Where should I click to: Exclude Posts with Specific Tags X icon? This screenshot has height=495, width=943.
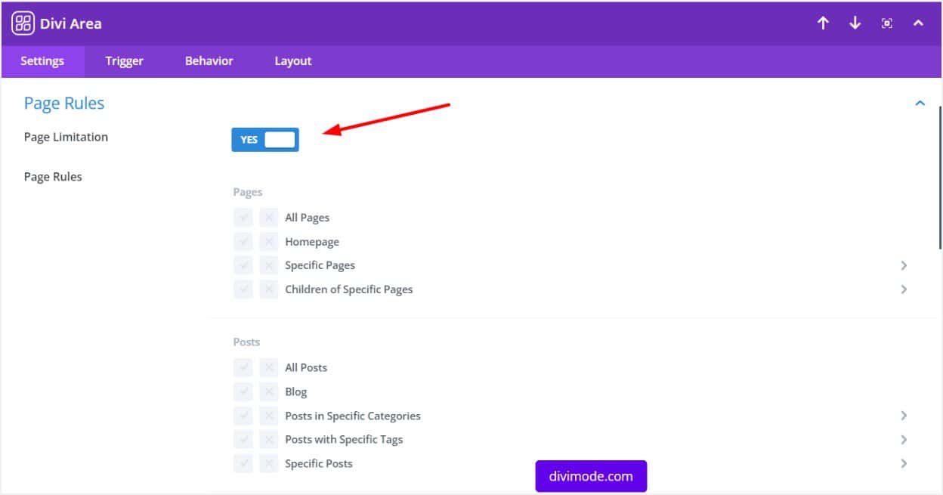click(x=269, y=440)
